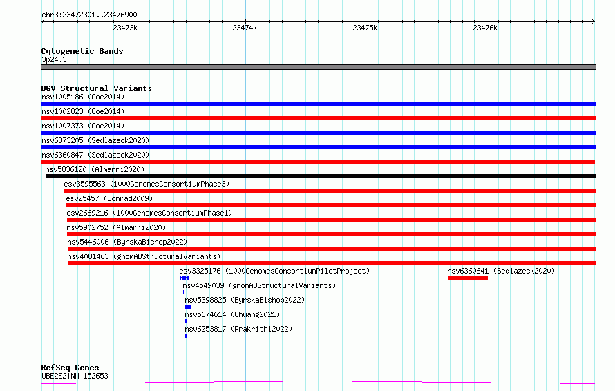Viewport: 615px width, 391px height.
Task: Open nsv5446006 (ByrskaBishop2022) label
Action: (127, 242)
